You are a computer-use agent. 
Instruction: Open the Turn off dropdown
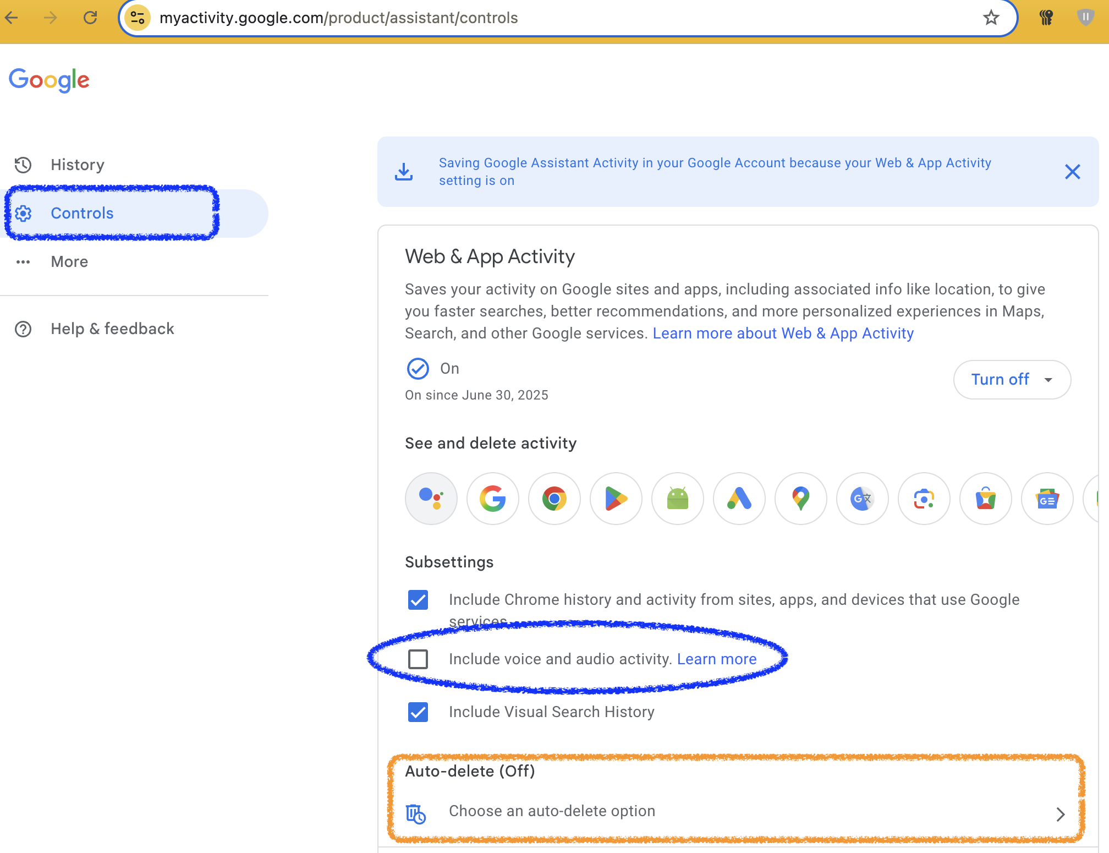point(1012,380)
